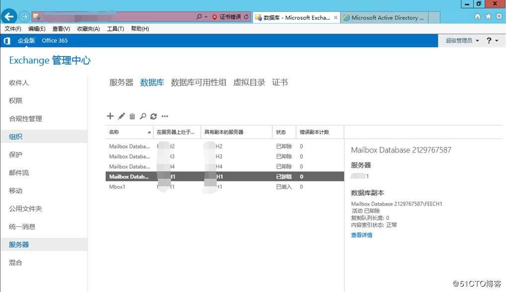506x292 pixels.
Task: Open the 收藏夹(A) menu
Action: [88, 29]
